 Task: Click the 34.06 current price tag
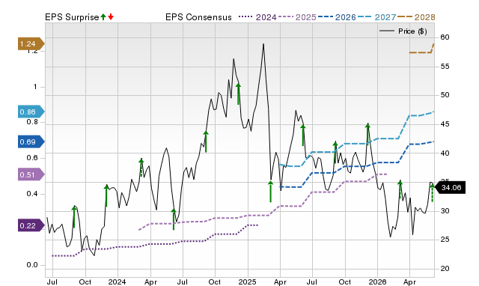(x=450, y=188)
